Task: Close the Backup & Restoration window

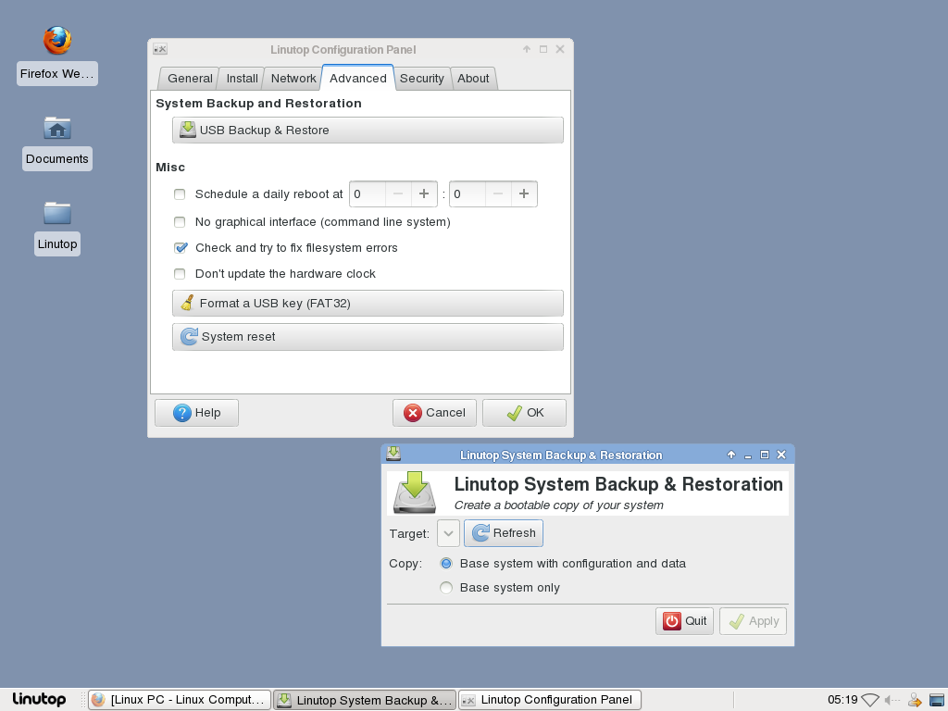Action: tap(781, 455)
